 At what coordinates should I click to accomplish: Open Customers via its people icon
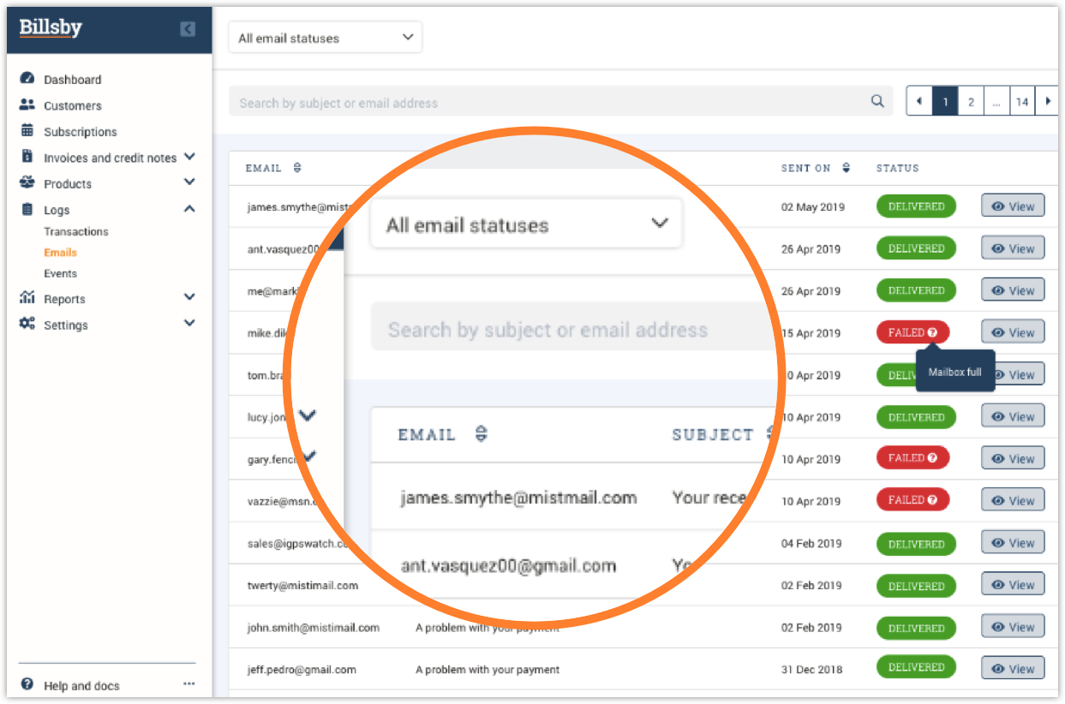coord(27,105)
